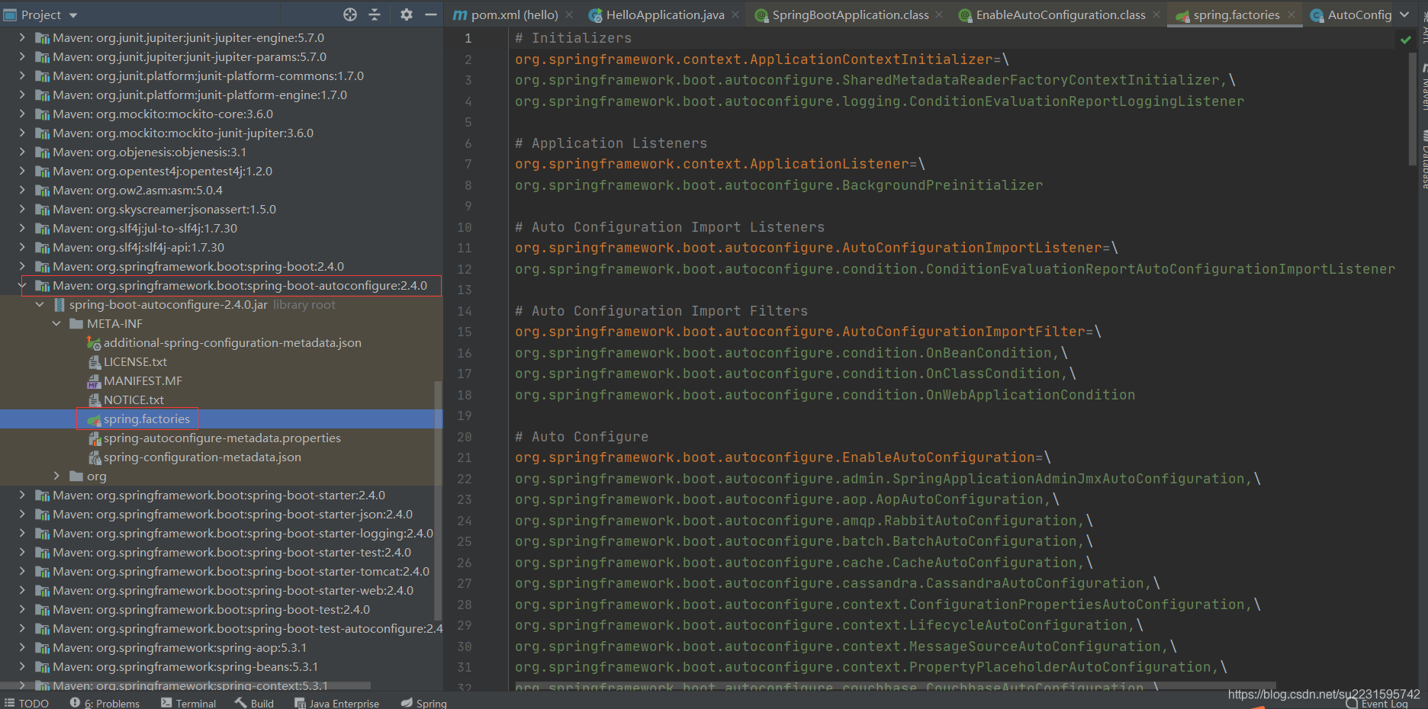Click the Project panel vertical scrollbar
Image resolution: width=1428 pixels, height=709 pixels.
coord(438,499)
